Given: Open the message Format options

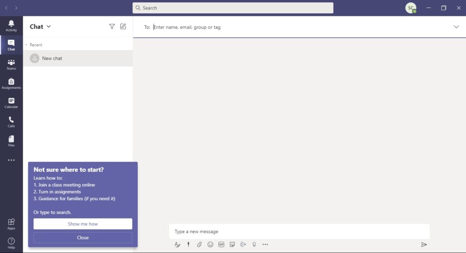Looking at the screenshot, I should (177, 244).
